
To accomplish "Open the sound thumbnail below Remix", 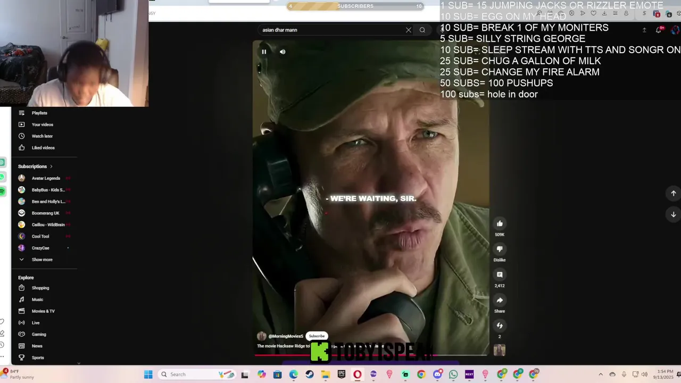I will coord(500,350).
